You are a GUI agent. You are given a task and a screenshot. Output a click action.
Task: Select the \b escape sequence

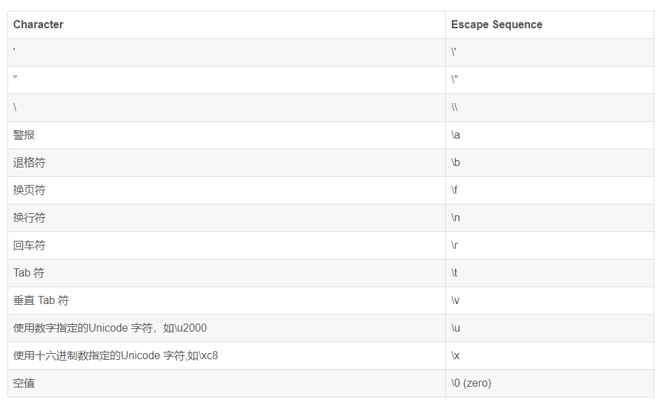point(455,163)
